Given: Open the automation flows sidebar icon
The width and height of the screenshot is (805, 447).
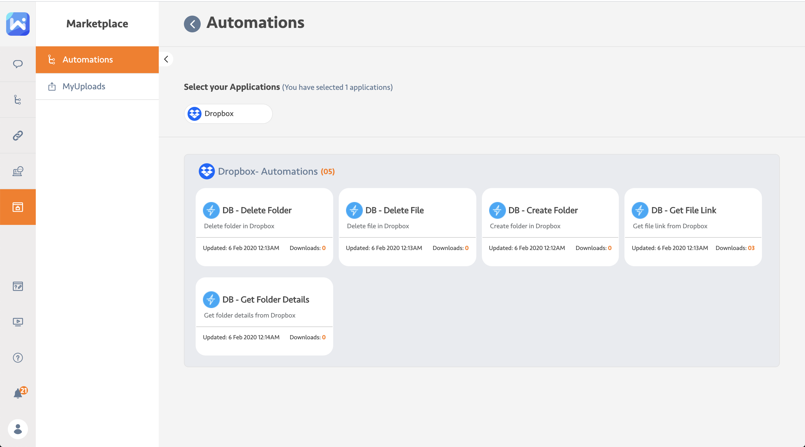Looking at the screenshot, I should [x=18, y=100].
